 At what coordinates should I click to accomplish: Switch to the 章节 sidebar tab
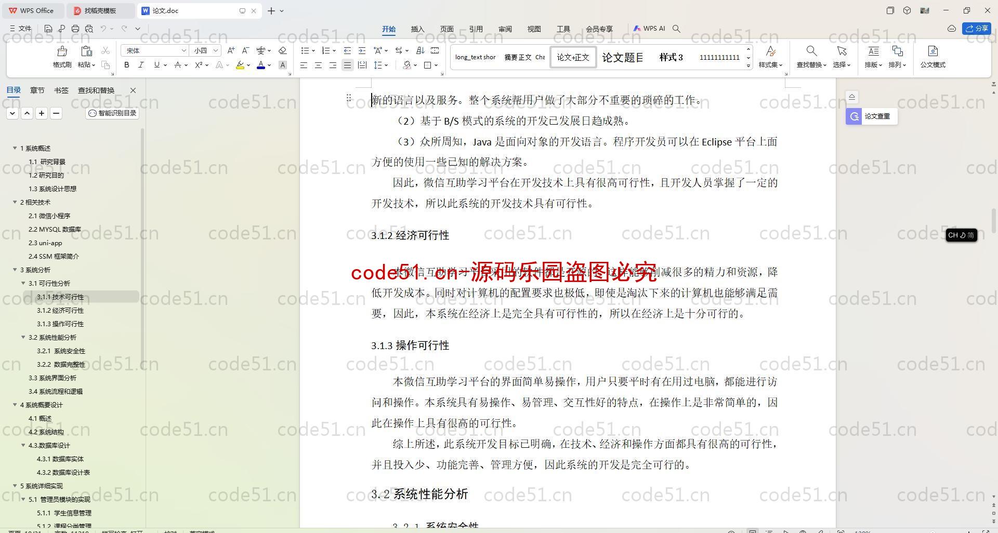[37, 90]
